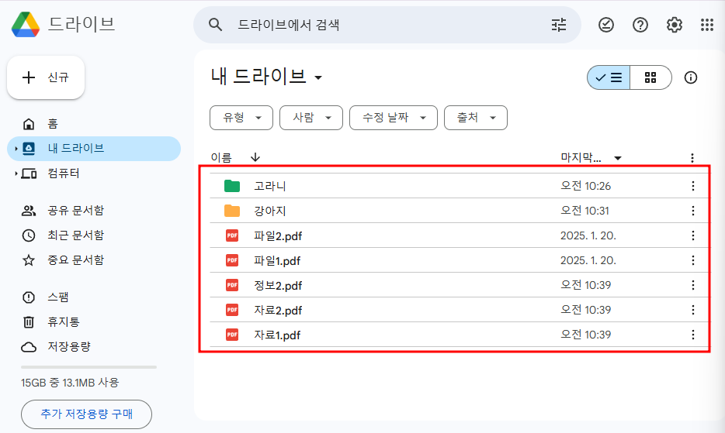Click the 15GB 중 13.1MB 사용 text
The height and width of the screenshot is (433, 725).
click(x=70, y=383)
